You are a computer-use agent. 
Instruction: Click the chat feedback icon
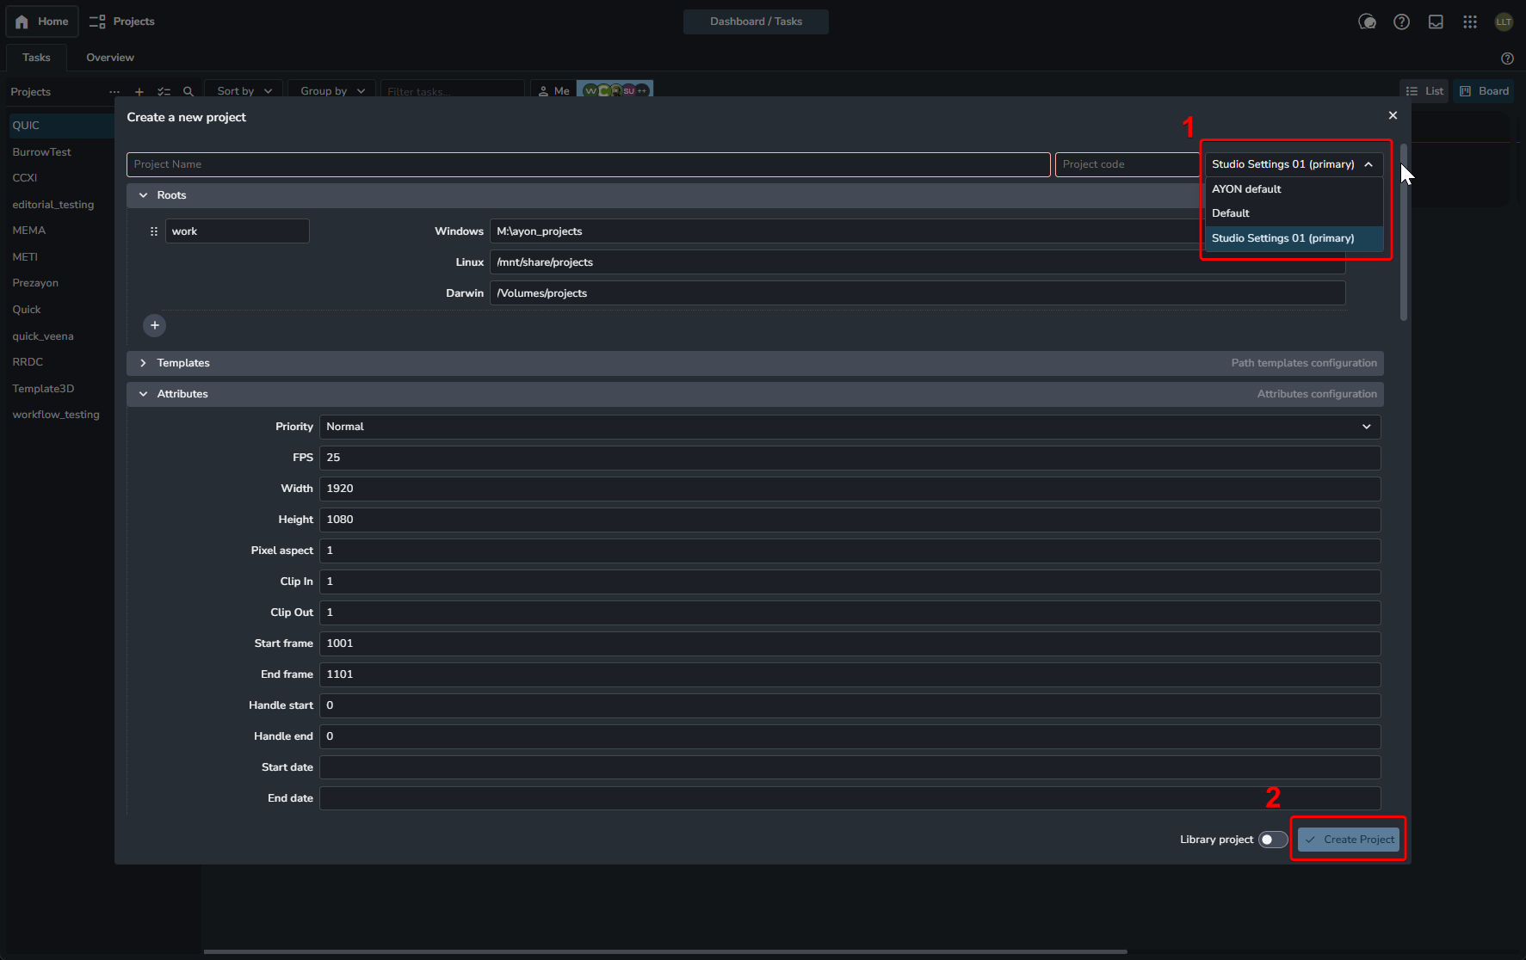[x=1367, y=22]
